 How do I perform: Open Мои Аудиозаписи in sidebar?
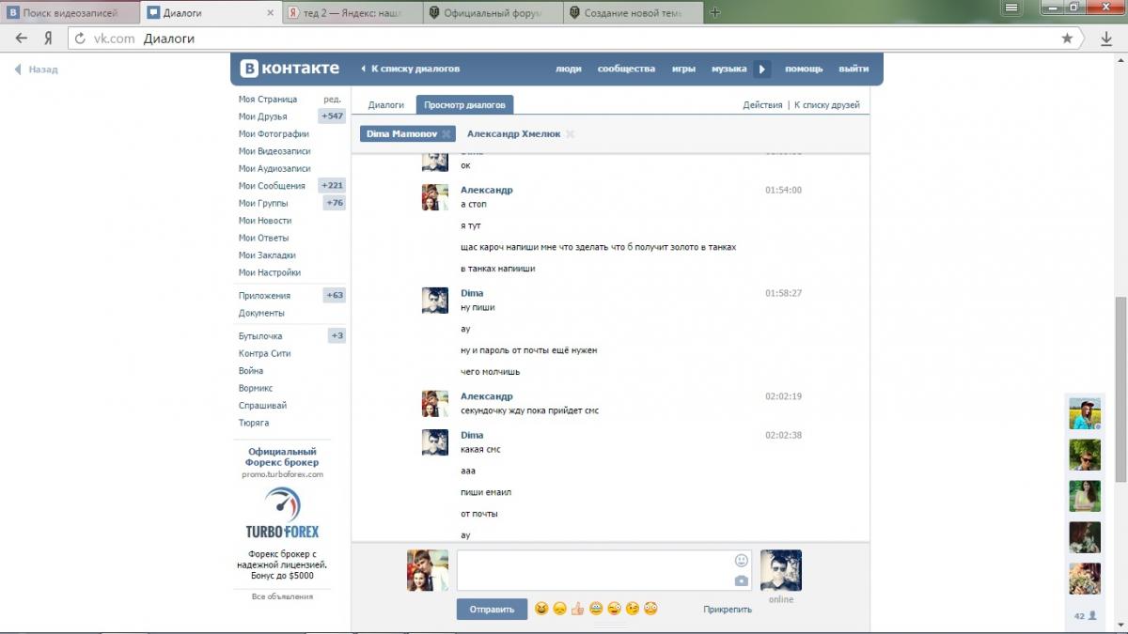click(274, 168)
